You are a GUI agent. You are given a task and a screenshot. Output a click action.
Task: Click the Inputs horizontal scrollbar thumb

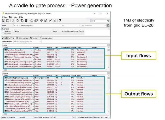[x=5, y=70]
